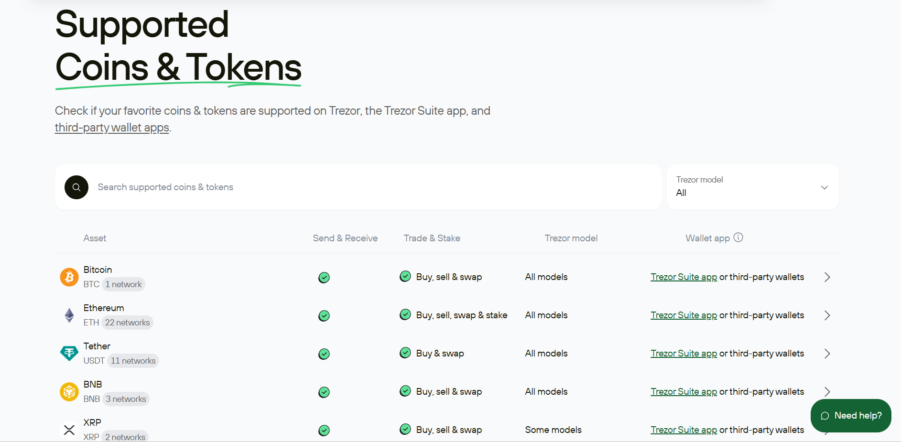Screen dimensions: 901x442
Task: Select the XRP logo icon
Action: [69, 429]
